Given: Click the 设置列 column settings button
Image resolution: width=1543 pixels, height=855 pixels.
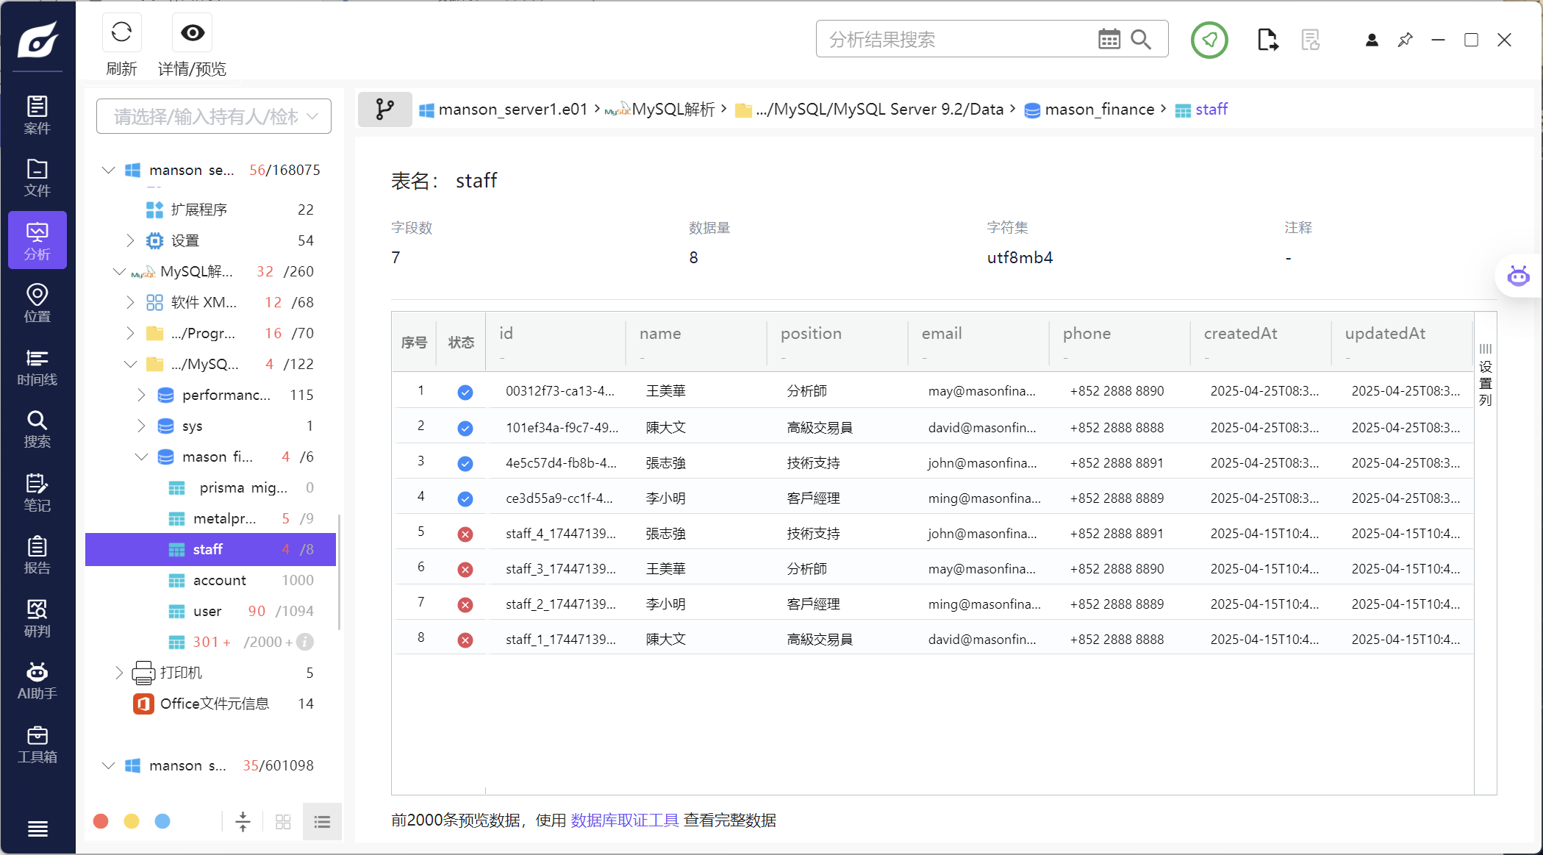Looking at the screenshot, I should pyautogui.click(x=1485, y=375).
